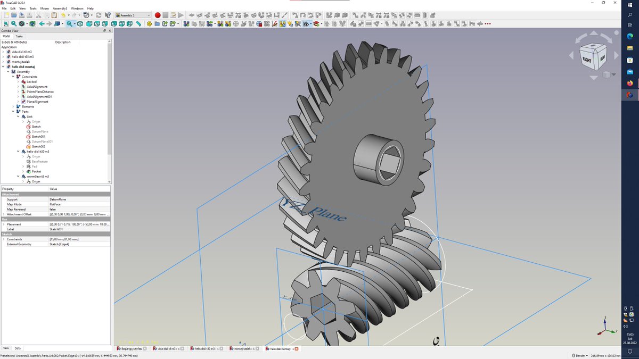The image size is (639, 359).
Task: Create a new document from the toolbar
Action: pos(7,15)
